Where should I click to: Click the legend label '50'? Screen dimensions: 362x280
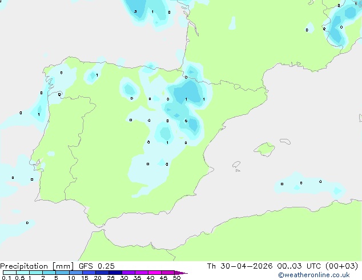tap(176, 278)
